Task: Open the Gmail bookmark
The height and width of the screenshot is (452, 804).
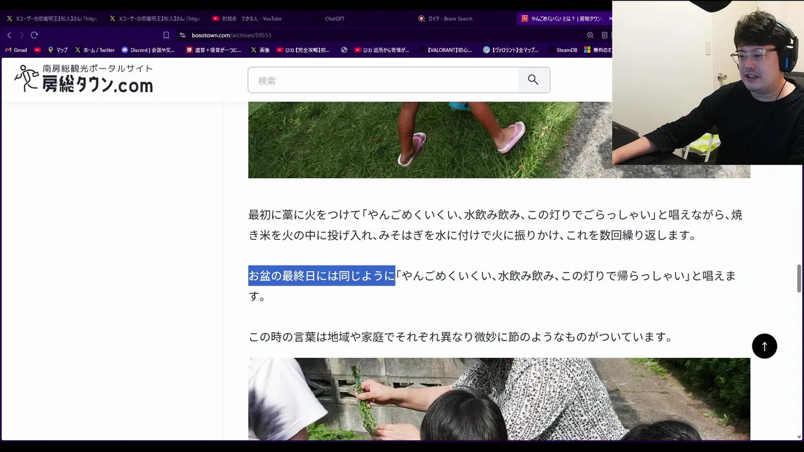Action: tap(16, 50)
